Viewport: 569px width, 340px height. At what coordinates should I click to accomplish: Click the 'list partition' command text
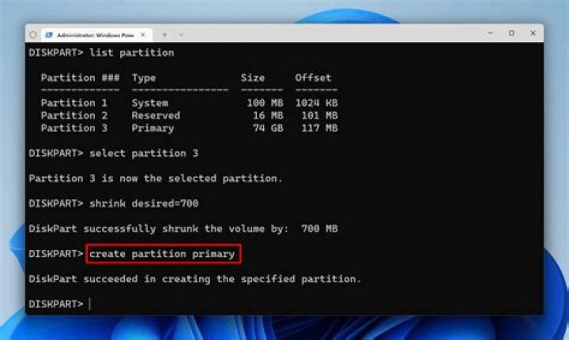coord(132,53)
